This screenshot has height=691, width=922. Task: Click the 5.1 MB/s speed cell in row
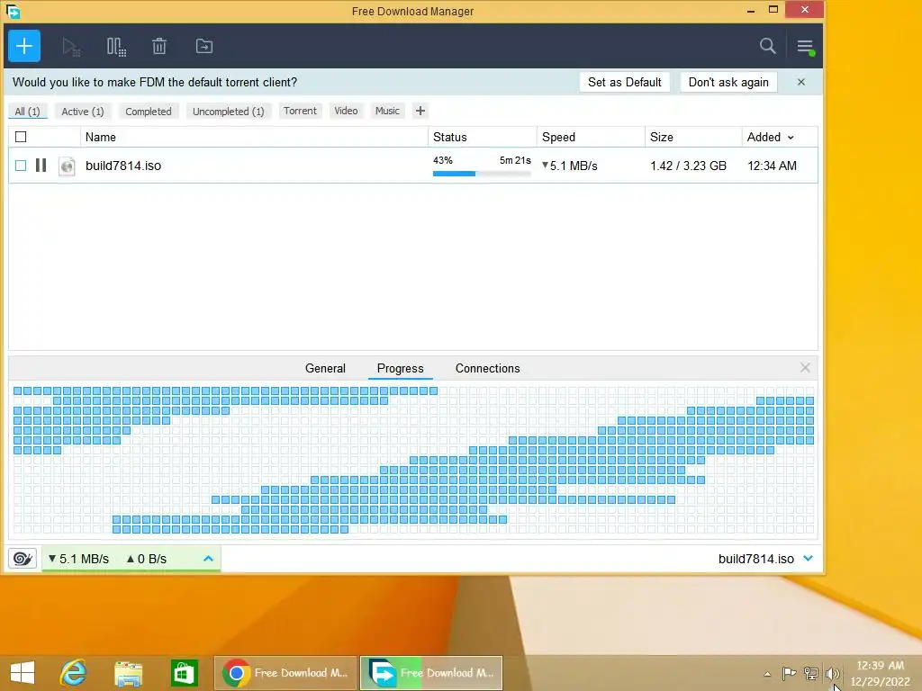569,166
